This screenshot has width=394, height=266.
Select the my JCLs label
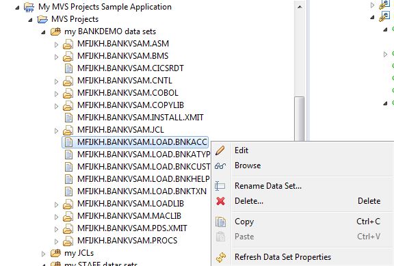[x=79, y=253]
